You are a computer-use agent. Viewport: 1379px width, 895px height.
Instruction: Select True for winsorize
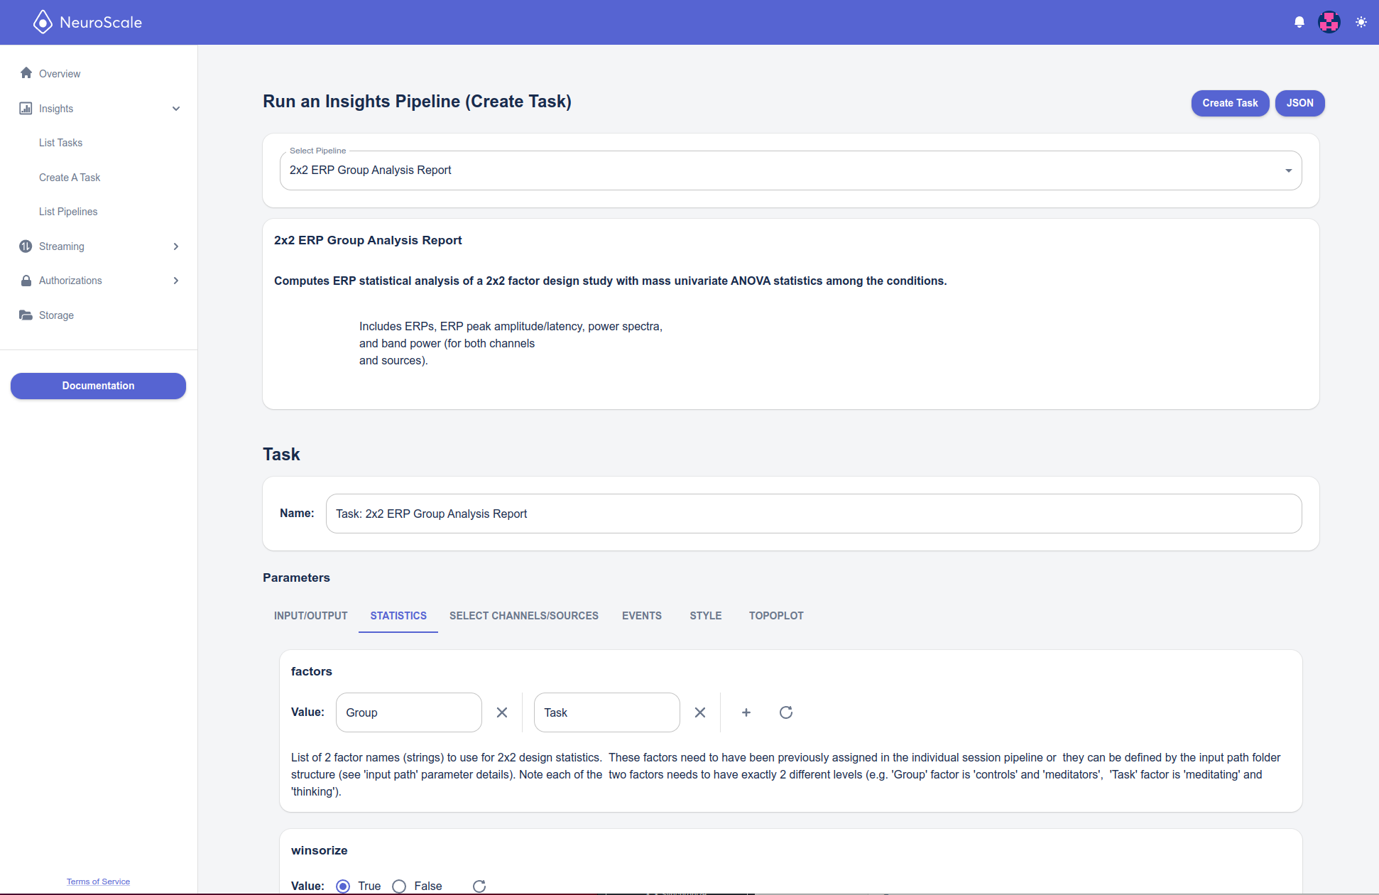[343, 886]
